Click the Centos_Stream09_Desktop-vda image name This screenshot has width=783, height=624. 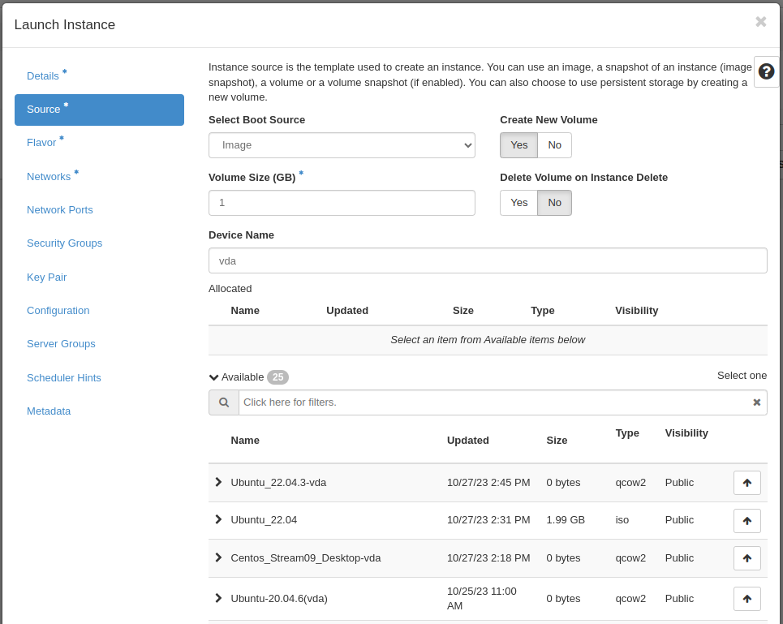click(306, 558)
